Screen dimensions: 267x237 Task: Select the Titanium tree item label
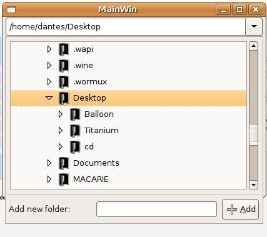101,131
